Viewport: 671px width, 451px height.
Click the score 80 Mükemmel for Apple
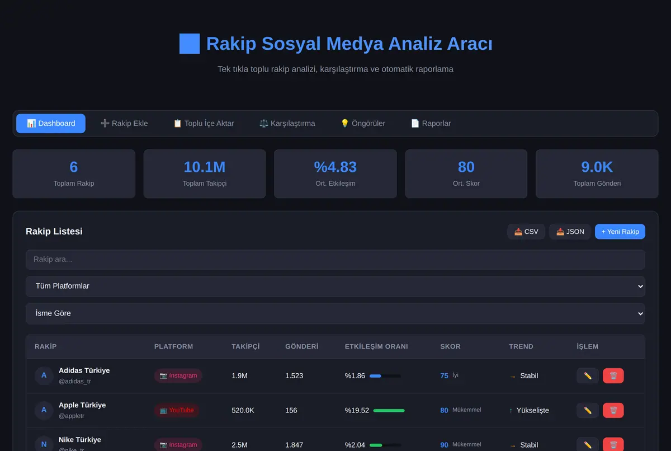coord(461,410)
